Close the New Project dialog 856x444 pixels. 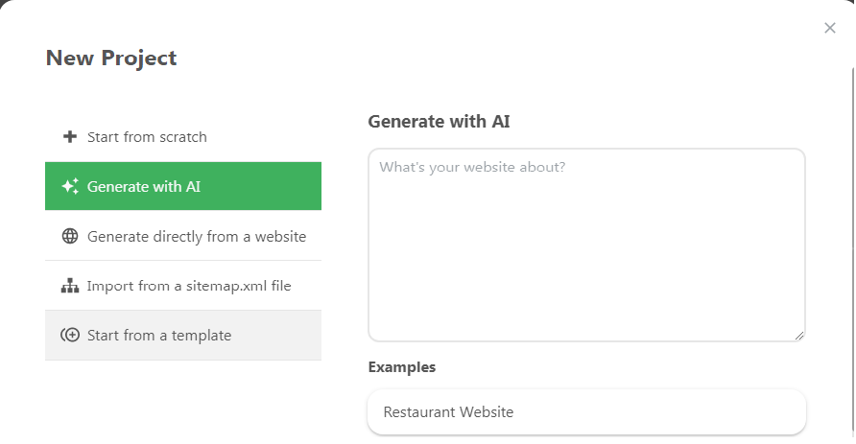(x=830, y=28)
